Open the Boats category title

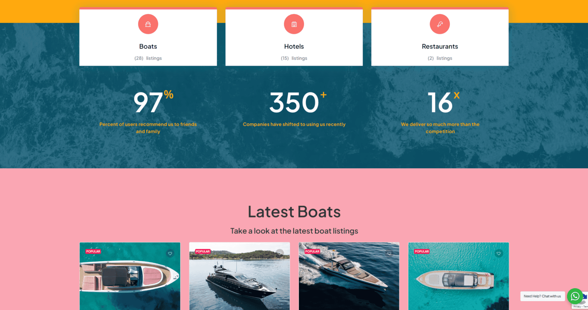[x=148, y=47]
